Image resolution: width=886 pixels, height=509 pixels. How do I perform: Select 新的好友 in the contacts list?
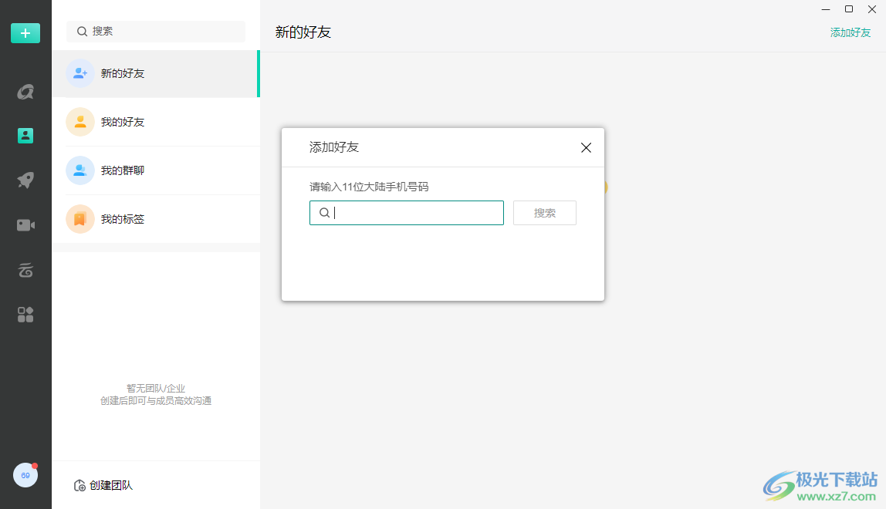click(x=156, y=73)
